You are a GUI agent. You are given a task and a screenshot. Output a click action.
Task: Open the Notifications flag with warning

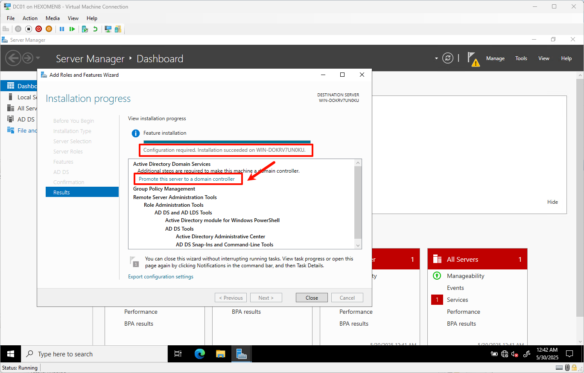tap(473, 59)
